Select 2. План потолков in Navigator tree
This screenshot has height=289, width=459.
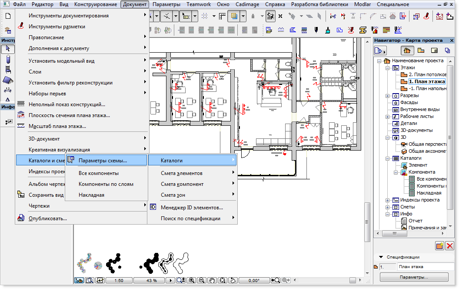pos(427,74)
